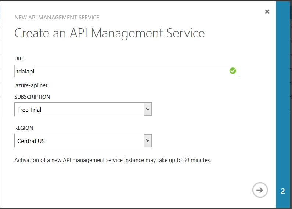The height and width of the screenshot is (209, 292).
Task: Close the New API Management Service dialog
Action: pos(267,11)
